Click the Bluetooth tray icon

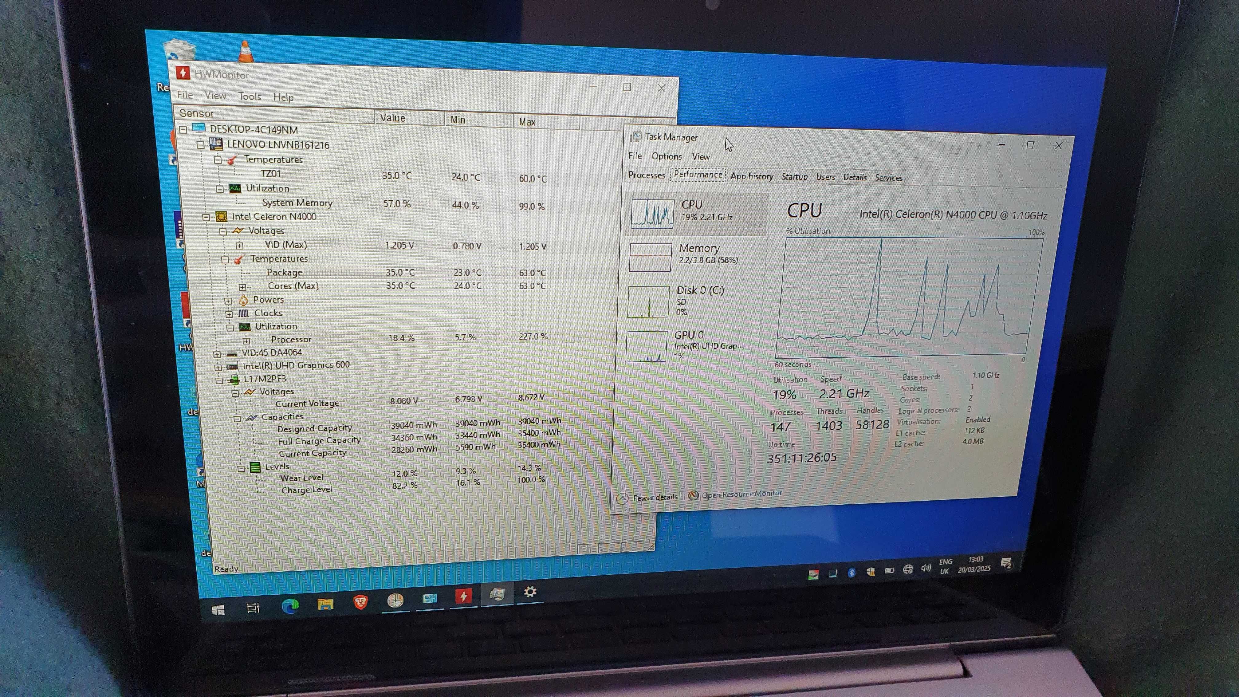tap(851, 573)
